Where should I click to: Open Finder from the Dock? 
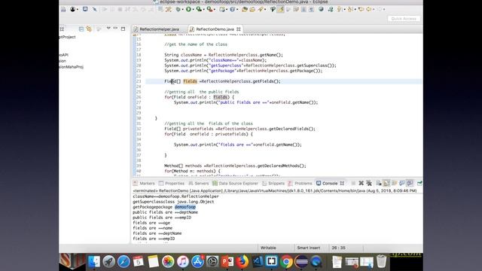tap(93, 262)
